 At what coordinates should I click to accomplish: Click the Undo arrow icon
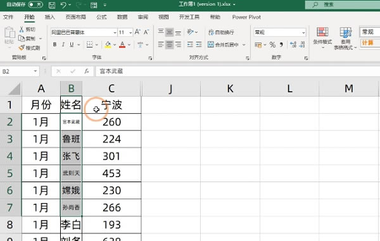[x=63, y=5]
